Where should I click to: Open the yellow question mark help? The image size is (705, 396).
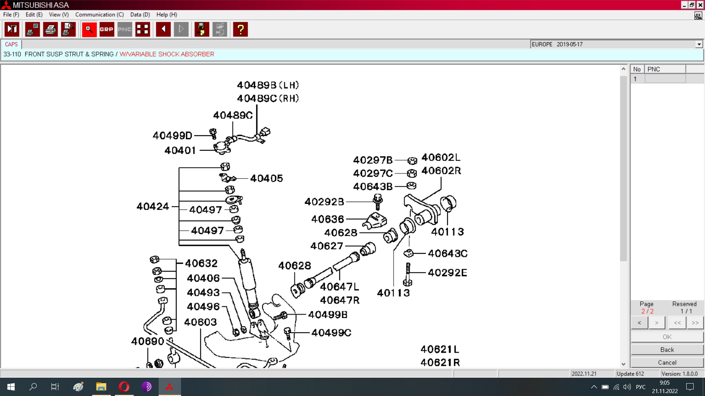(x=241, y=29)
